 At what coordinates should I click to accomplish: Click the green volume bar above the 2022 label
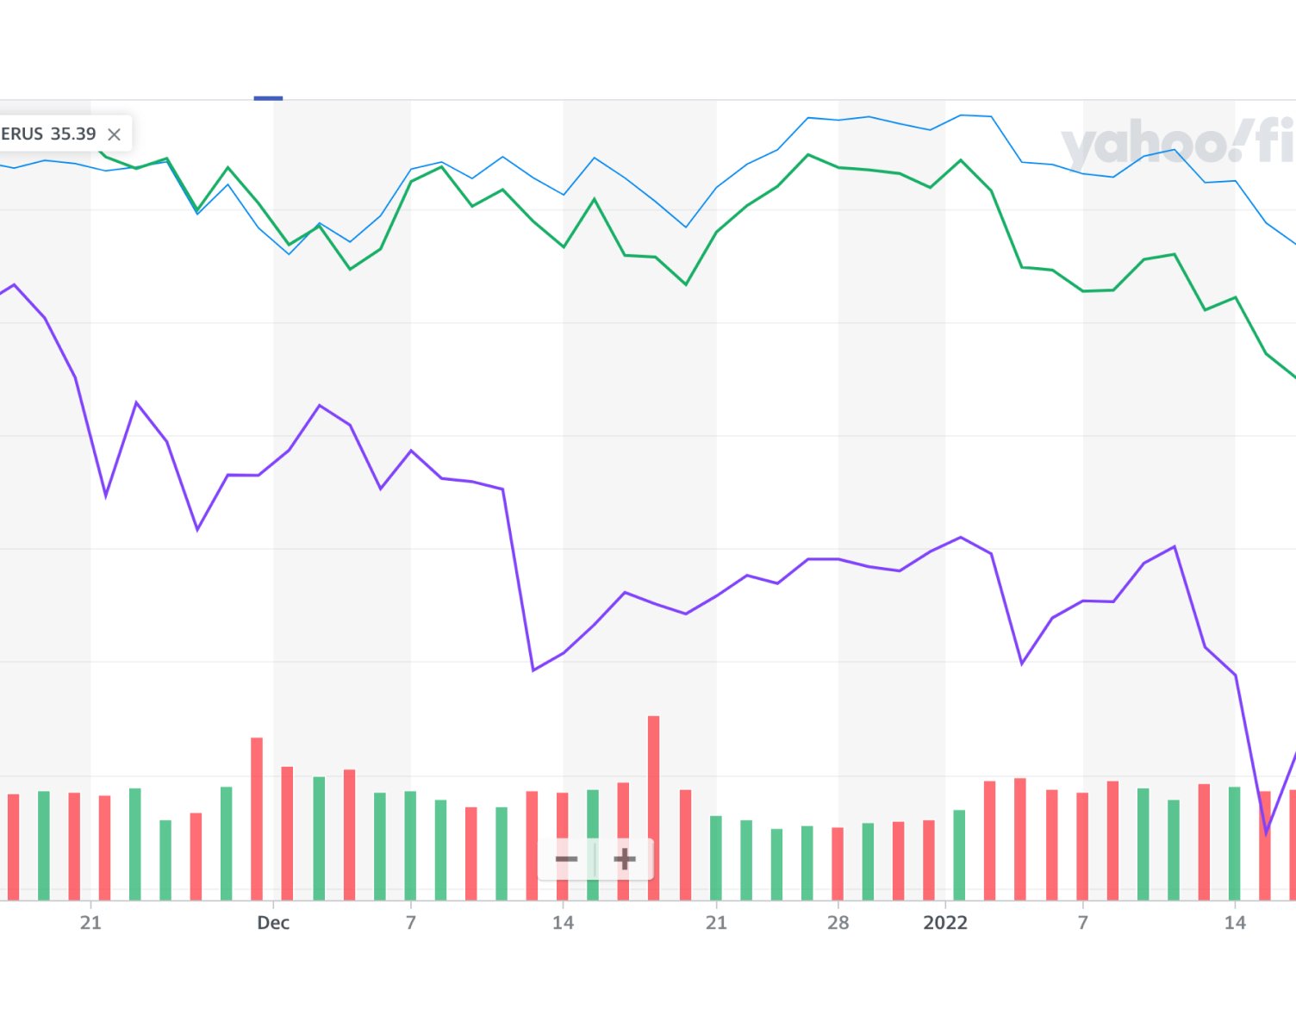pyautogui.click(x=959, y=853)
